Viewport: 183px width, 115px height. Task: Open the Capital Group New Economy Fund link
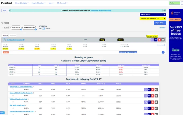(22, 112)
